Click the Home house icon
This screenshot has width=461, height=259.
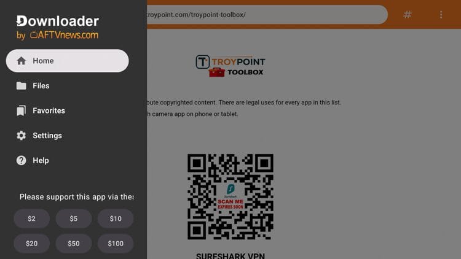21,61
